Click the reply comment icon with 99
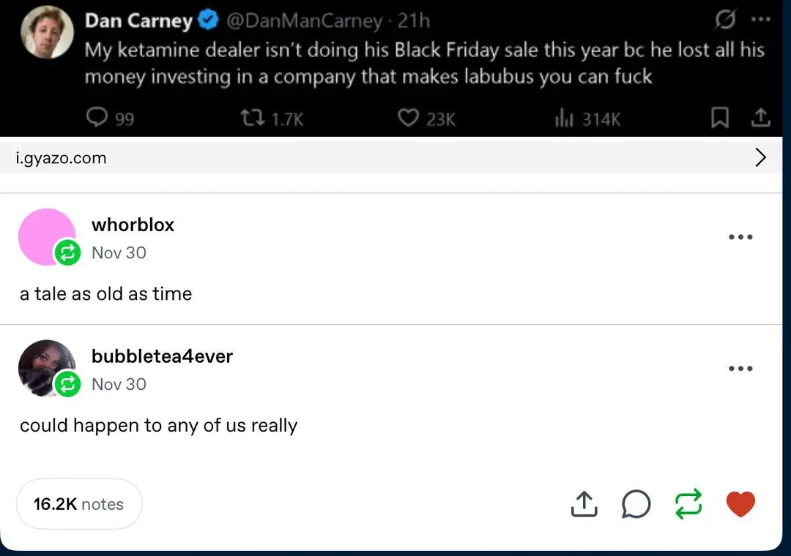This screenshot has width=791, height=556. point(97,119)
